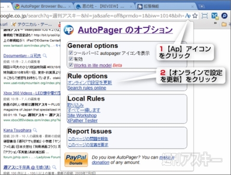Click www.usat-rockymountain.org green URL text
Viewport: 231px width, 175px height.
coord(32,83)
